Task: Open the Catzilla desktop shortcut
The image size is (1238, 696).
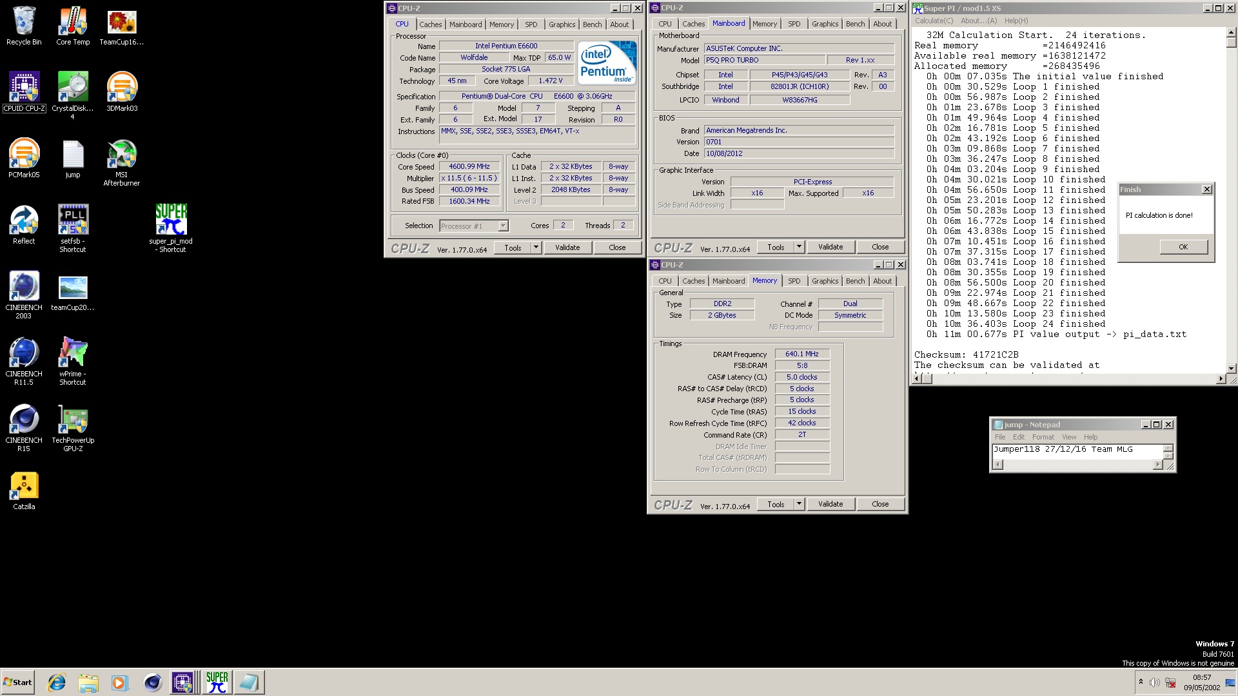Action: click(24, 490)
